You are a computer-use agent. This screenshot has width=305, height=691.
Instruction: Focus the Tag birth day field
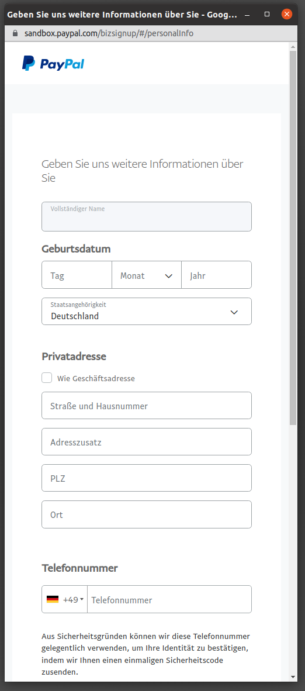[77, 275]
